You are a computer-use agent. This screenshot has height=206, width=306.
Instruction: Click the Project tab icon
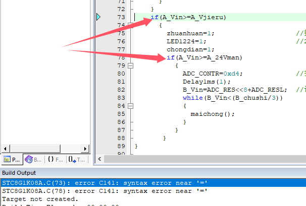click(x=7, y=160)
